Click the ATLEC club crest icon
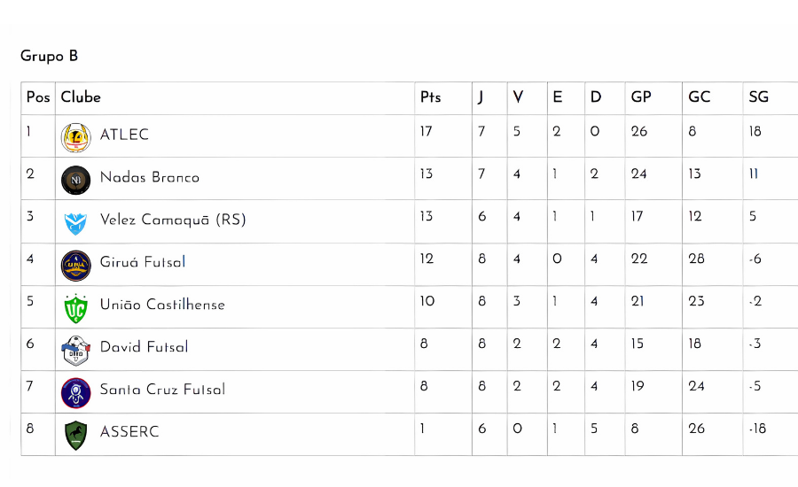The height and width of the screenshot is (487, 798). pyautogui.click(x=76, y=137)
